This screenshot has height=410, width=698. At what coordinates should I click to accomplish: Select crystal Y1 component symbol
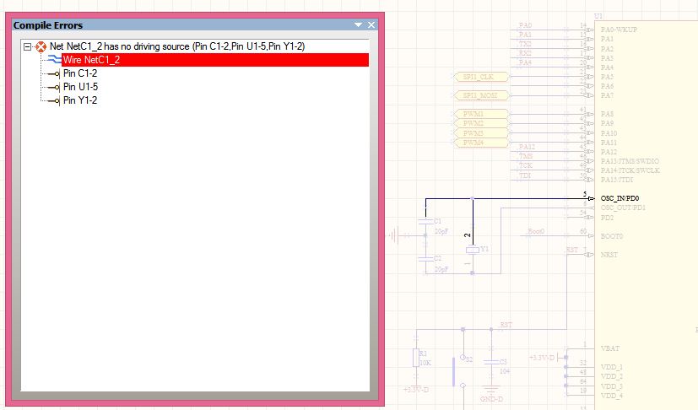tap(473, 251)
